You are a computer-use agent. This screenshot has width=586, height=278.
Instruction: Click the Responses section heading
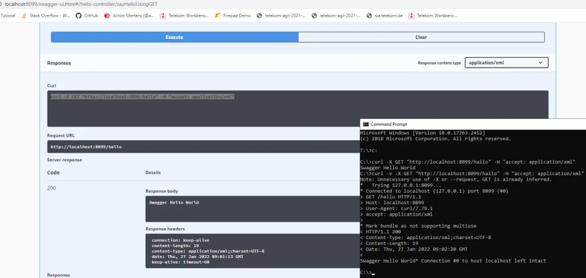click(x=59, y=63)
